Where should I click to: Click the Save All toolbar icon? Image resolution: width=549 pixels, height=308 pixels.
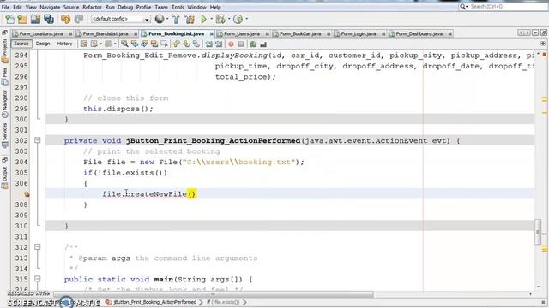(49, 19)
